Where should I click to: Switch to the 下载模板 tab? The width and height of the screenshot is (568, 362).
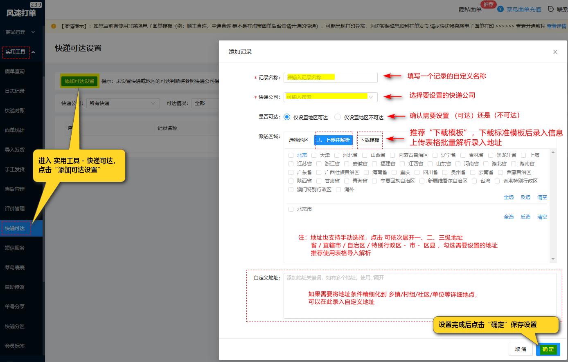[370, 140]
